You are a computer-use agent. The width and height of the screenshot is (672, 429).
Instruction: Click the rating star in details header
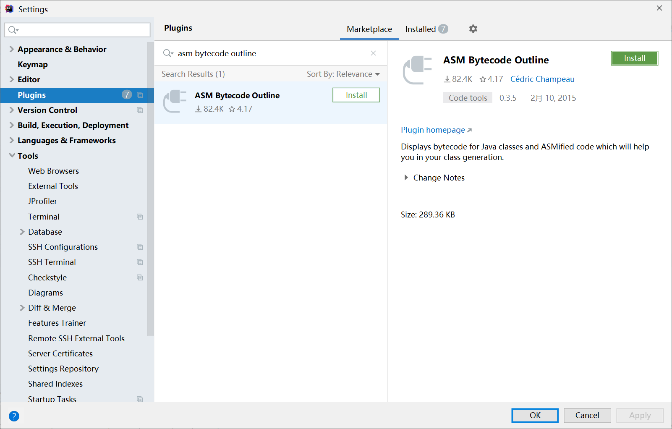483,79
